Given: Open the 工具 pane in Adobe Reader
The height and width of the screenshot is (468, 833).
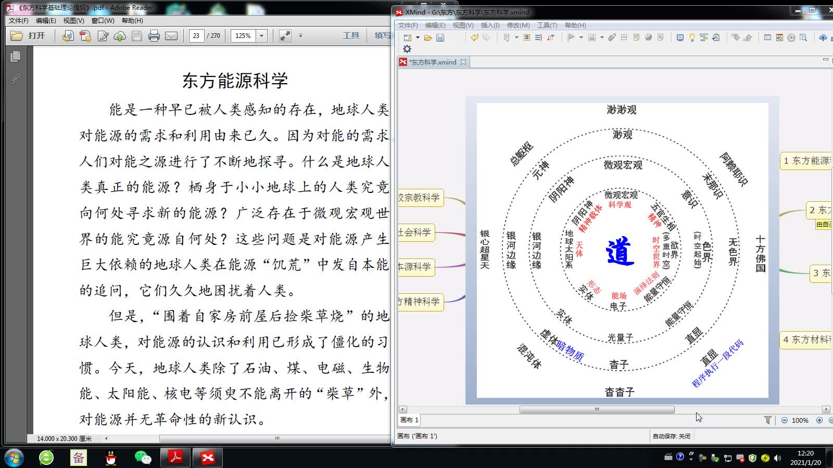Looking at the screenshot, I should point(351,35).
